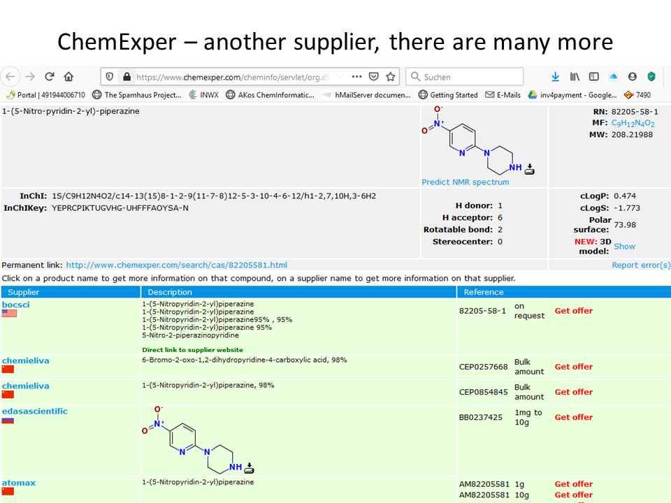Open the browser home page icon

click(x=68, y=77)
